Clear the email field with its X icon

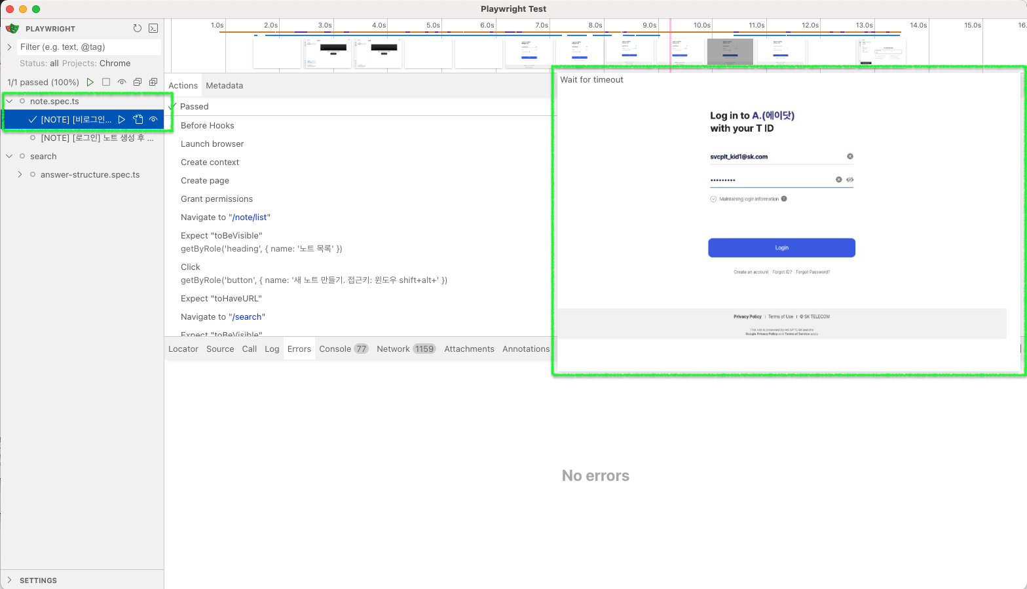click(x=850, y=156)
